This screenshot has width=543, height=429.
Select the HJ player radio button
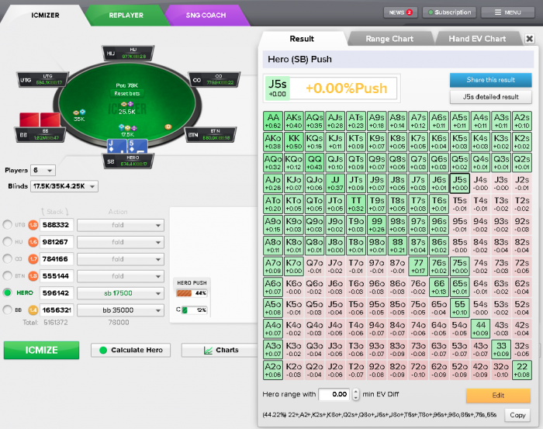click(7, 242)
